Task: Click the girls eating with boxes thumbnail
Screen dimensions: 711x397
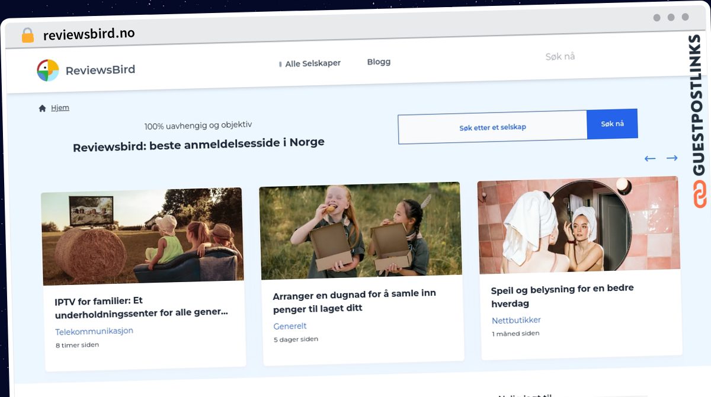Action: (x=360, y=230)
